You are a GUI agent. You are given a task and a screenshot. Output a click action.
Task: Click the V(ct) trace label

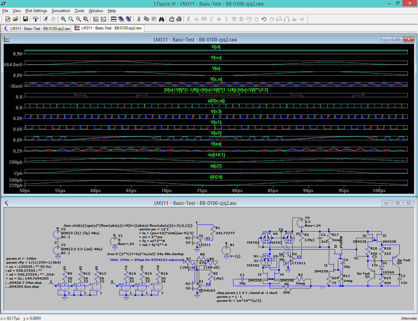(x=216, y=47)
